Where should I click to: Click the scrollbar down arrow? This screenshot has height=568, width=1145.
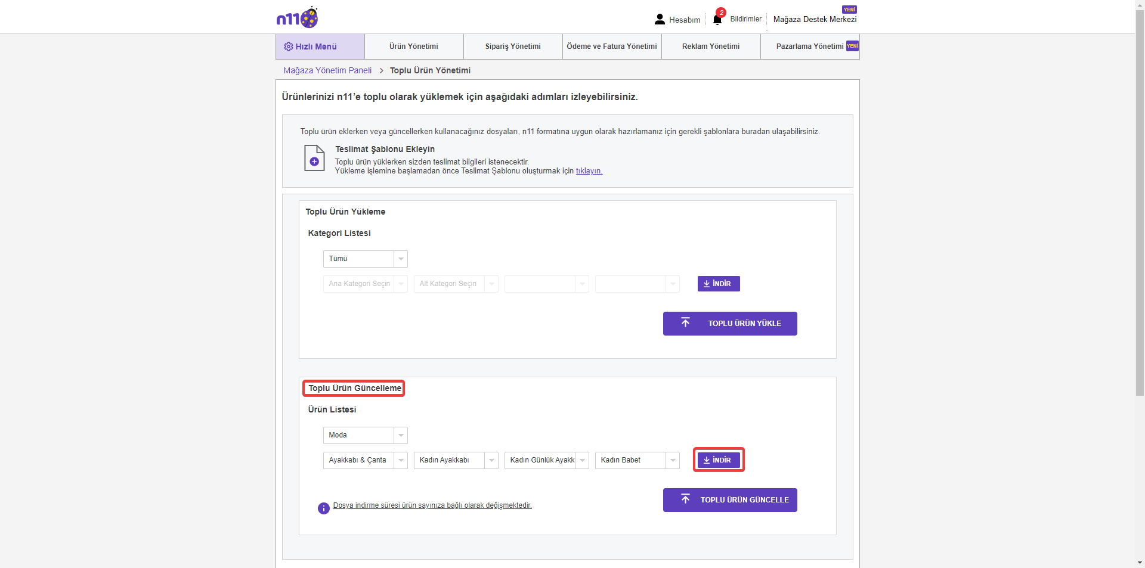(1140, 563)
